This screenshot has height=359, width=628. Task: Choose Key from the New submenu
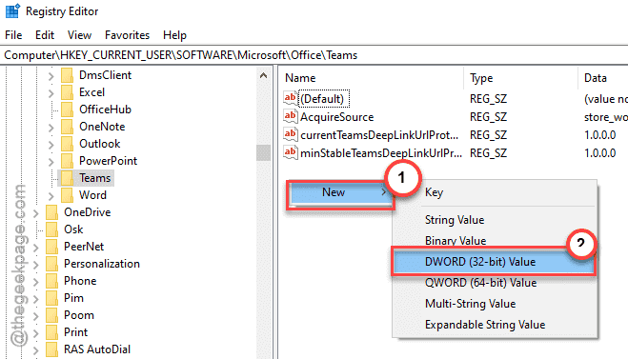coord(495,192)
